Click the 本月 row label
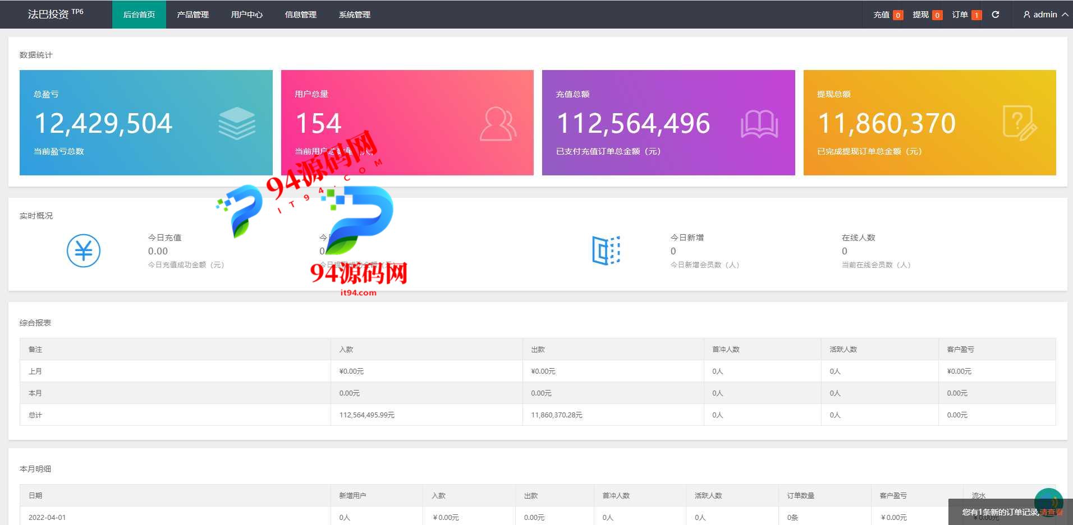Image resolution: width=1073 pixels, height=525 pixels. click(35, 393)
